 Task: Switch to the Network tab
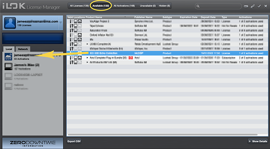coord(23,49)
